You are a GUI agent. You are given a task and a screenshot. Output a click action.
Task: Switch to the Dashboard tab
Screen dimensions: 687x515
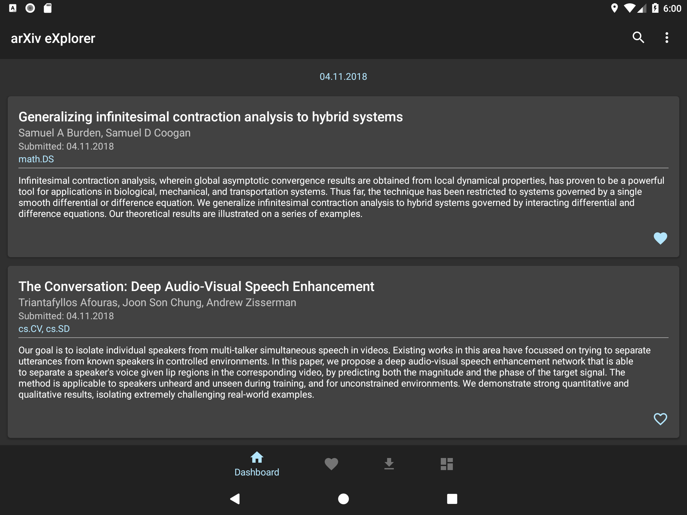(x=257, y=464)
